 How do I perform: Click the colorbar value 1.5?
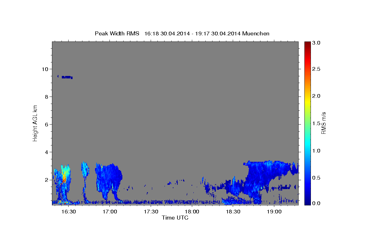(x=317, y=123)
